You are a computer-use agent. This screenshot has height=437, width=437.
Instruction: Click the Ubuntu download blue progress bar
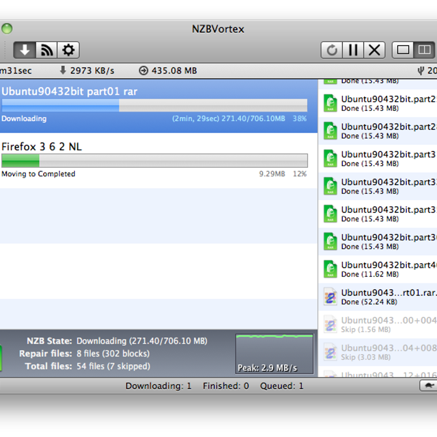point(154,106)
